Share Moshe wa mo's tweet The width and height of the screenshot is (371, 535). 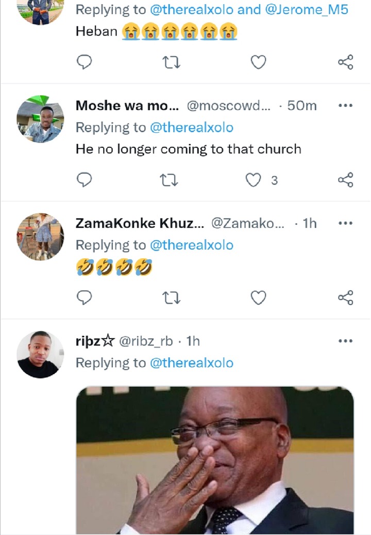coord(345,180)
